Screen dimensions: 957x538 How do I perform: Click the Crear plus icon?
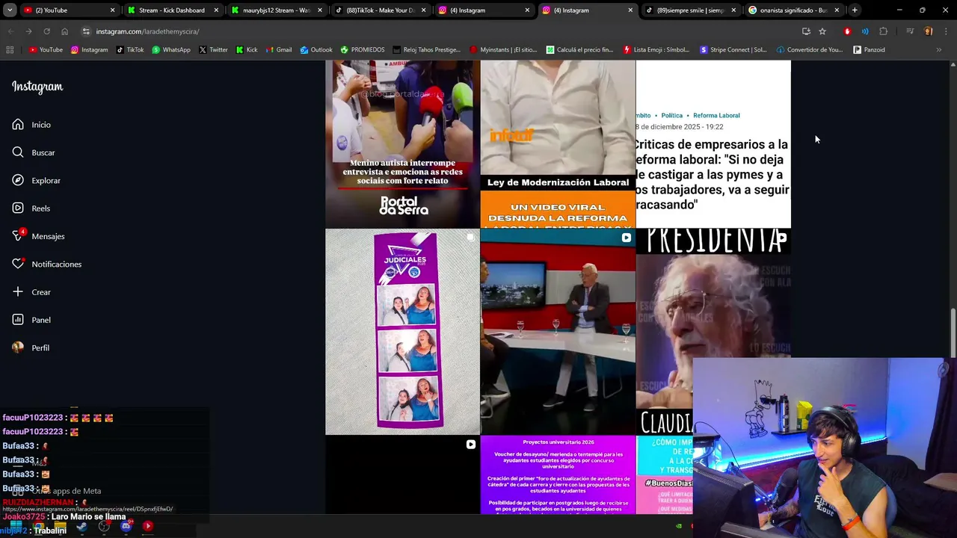18,292
